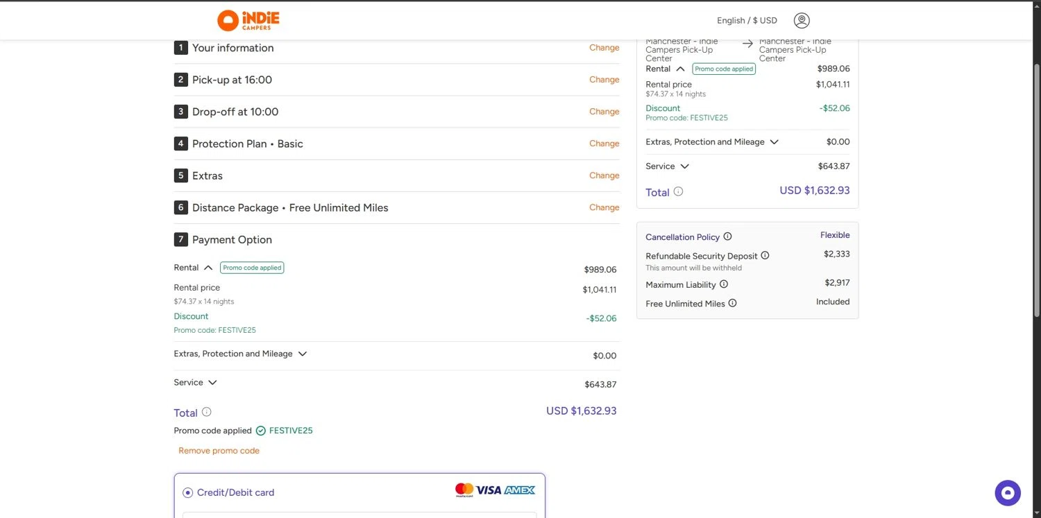Open the chat support bubble
The image size is (1041, 518).
pos(1008,493)
